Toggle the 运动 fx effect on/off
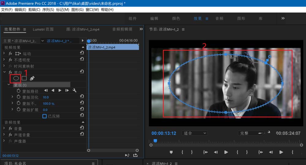 click(10, 53)
